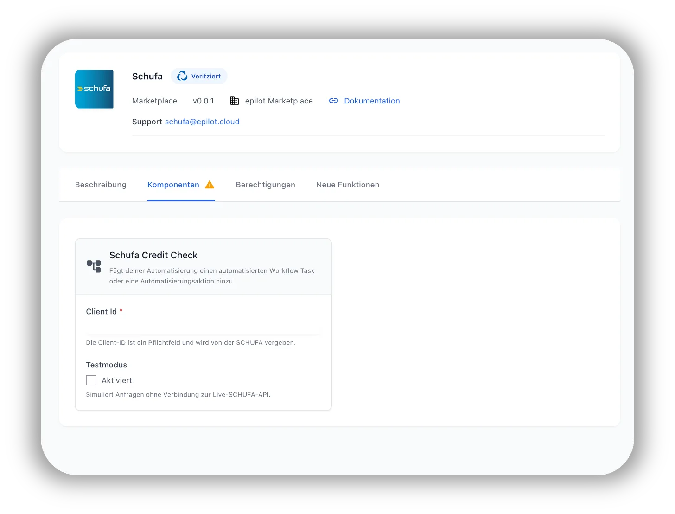This screenshot has width=675, height=514.
Task: Focus the Client Id input field
Action: pos(204,327)
